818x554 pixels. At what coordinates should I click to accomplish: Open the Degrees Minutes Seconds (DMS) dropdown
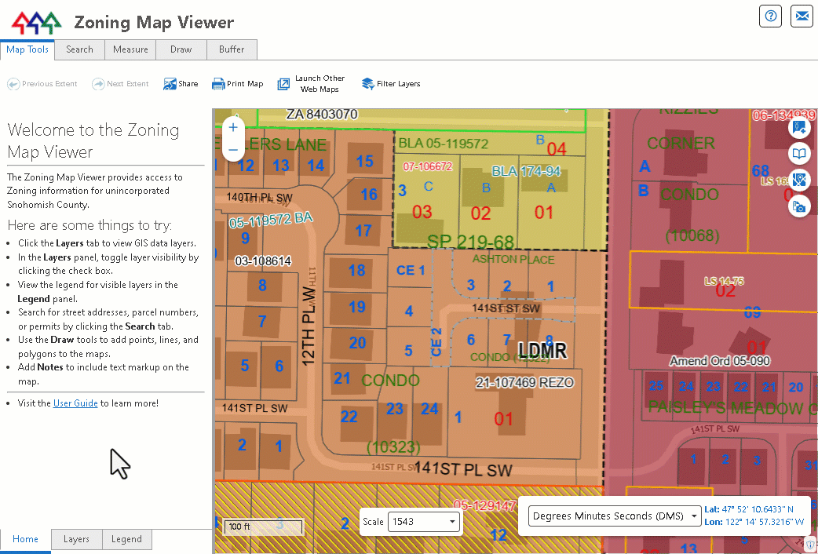(x=615, y=516)
